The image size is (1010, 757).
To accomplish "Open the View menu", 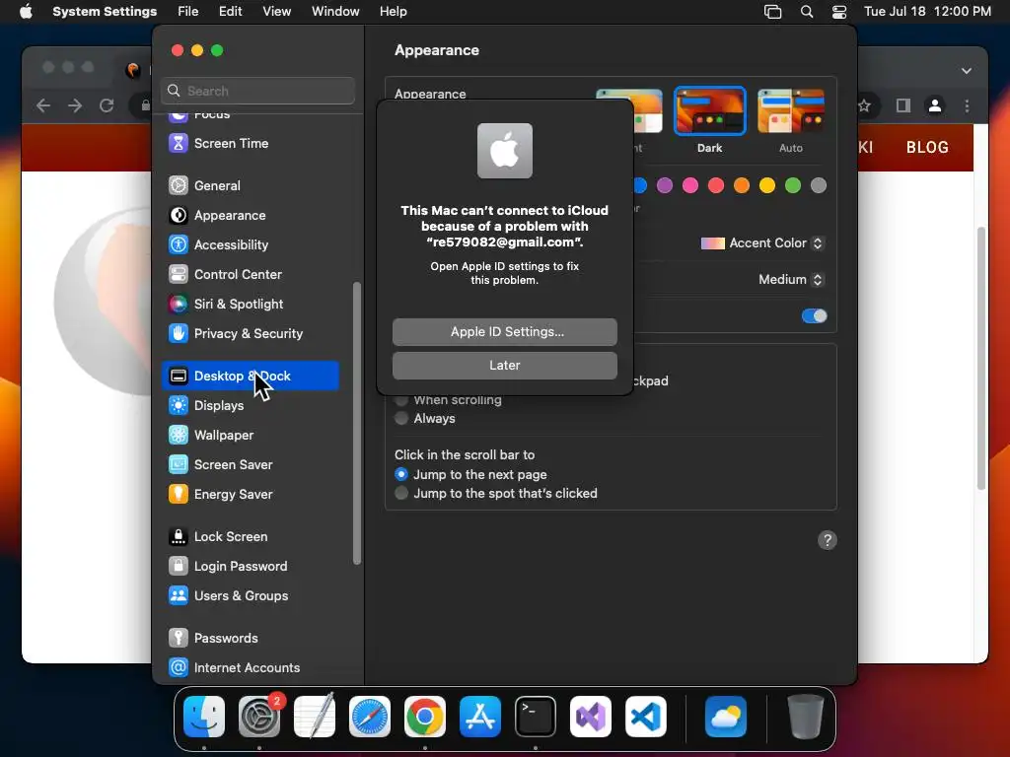I will 276,12.
